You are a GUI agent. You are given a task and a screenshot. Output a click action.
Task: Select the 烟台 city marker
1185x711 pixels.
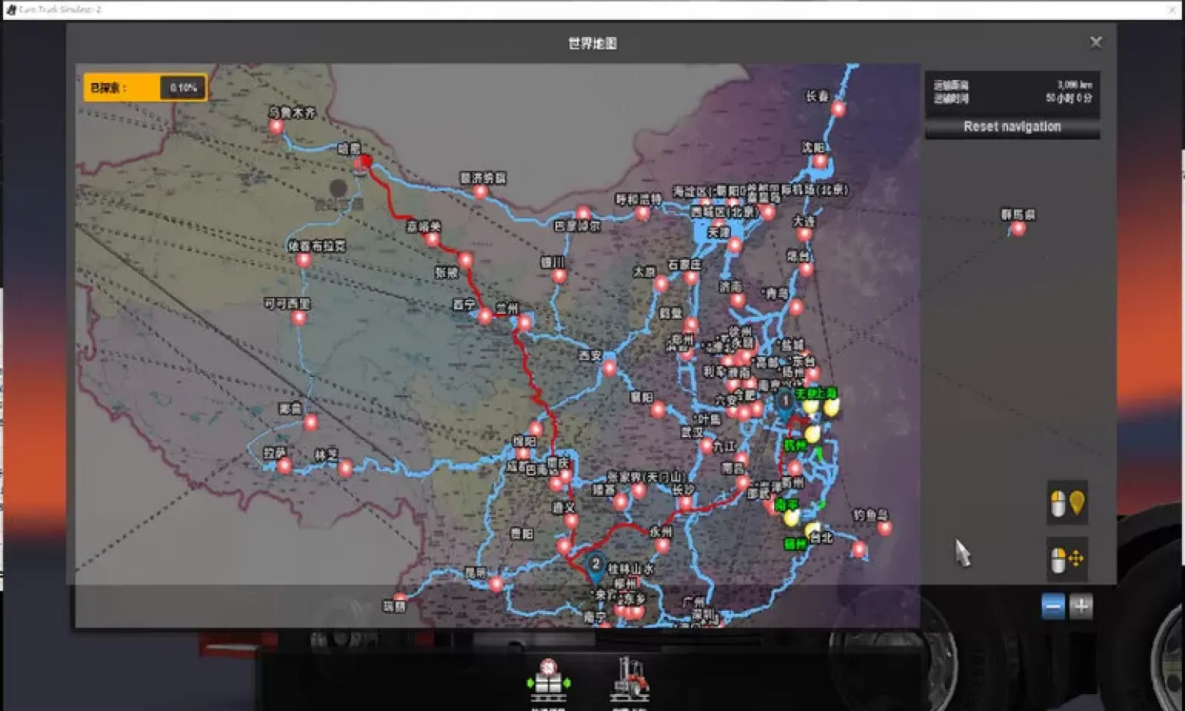[806, 270]
